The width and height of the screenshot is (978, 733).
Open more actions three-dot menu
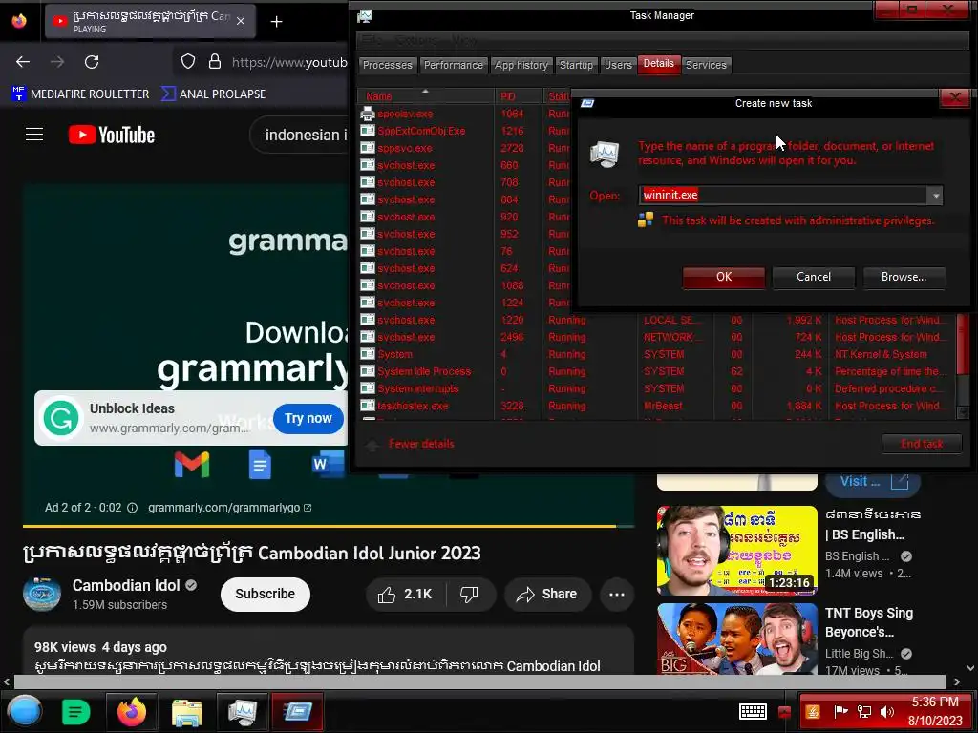617,594
